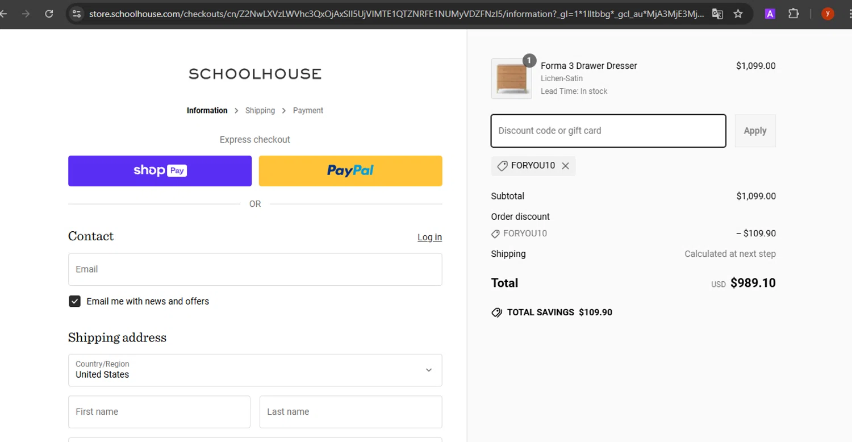
Task: Bookmark this page with the star icon
Action: (738, 14)
